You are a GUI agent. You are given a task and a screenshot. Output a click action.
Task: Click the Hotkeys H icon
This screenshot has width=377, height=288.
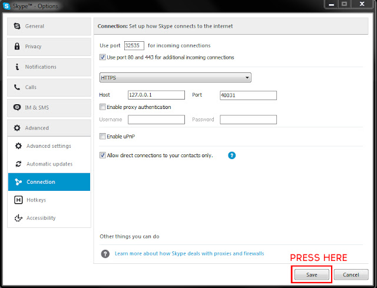click(x=18, y=200)
